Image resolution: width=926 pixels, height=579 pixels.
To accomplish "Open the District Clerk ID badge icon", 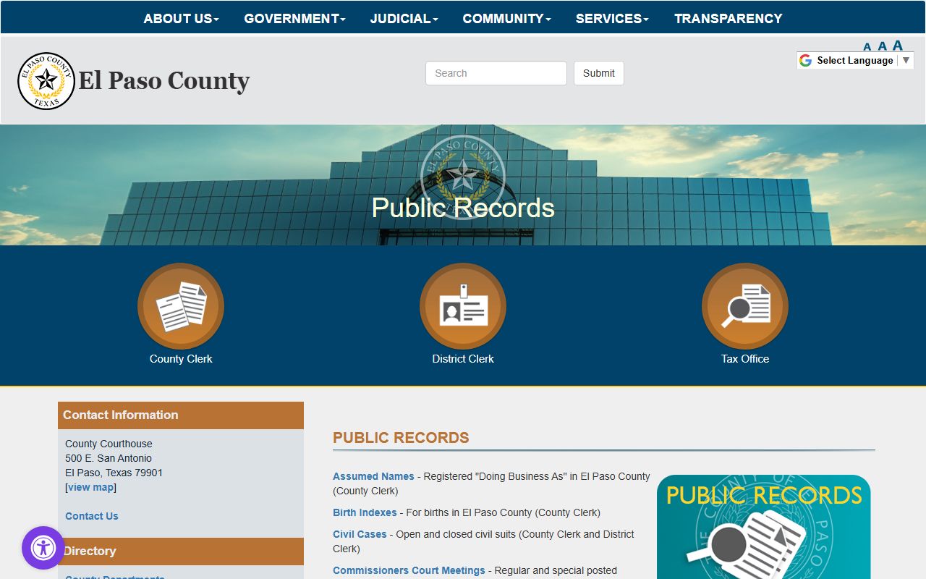I will coord(463,306).
